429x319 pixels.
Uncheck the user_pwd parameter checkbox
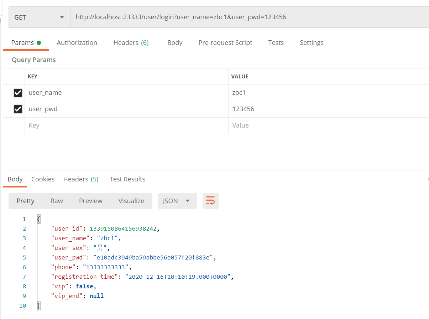(18, 109)
